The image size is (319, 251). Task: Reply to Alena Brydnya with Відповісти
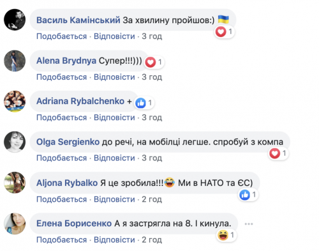[114, 77]
